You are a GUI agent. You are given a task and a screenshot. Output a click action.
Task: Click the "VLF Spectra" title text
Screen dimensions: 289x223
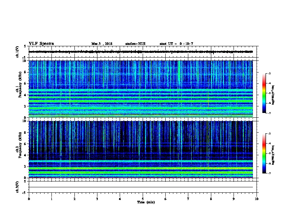tap(41, 44)
